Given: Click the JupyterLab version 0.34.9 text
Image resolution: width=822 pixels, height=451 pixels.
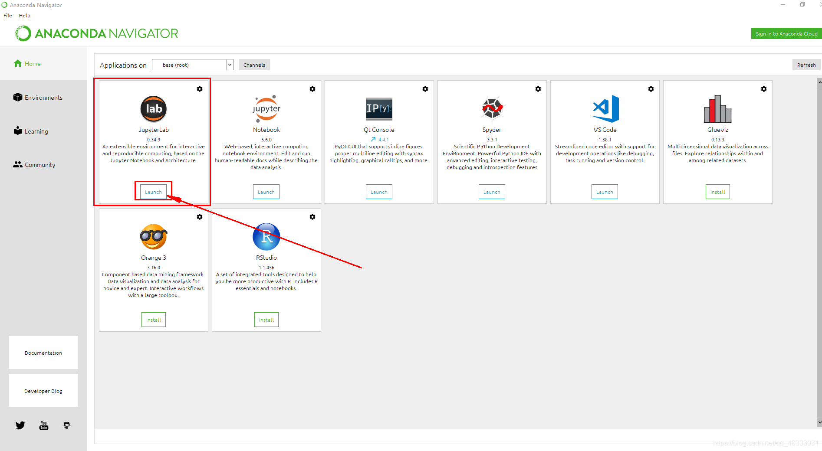Looking at the screenshot, I should 154,140.
